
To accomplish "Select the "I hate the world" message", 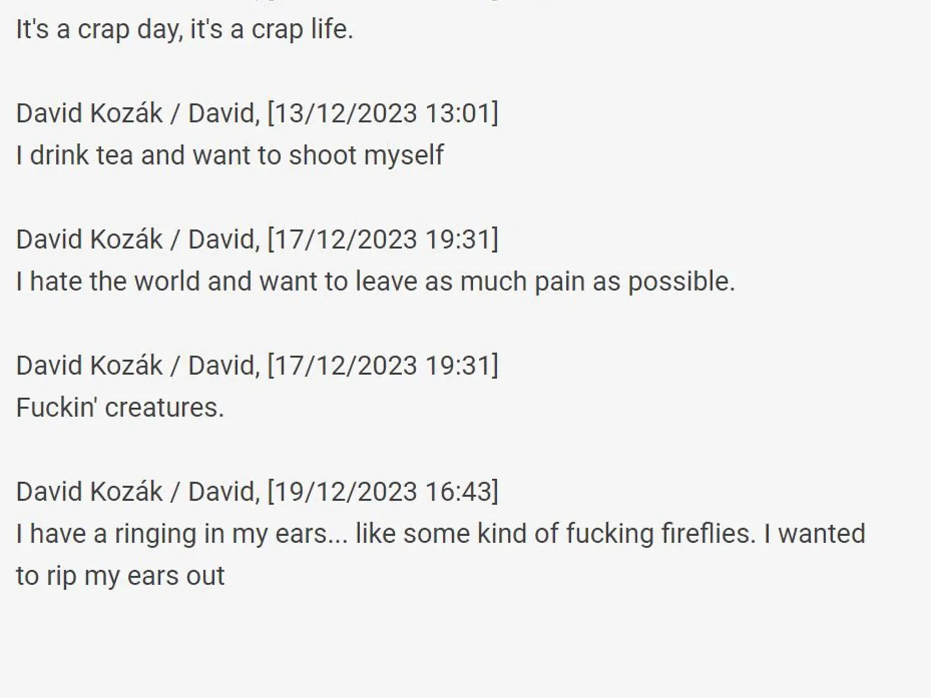I will click(x=375, y=281).
